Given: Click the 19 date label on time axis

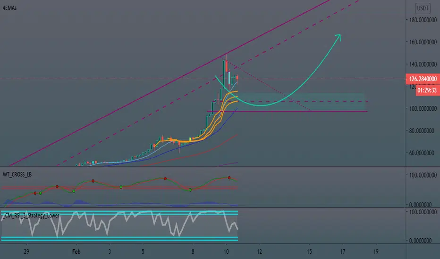Looking at the screenshot, I should (376, 251).
